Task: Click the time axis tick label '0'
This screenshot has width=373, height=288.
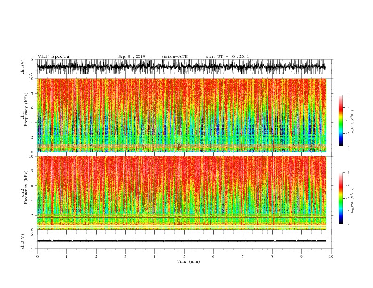Action: (37, 256)
